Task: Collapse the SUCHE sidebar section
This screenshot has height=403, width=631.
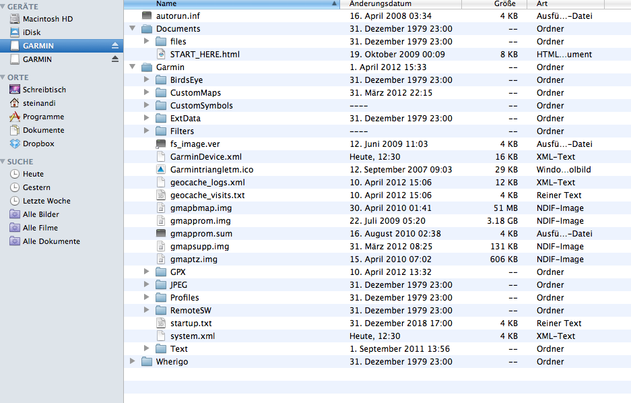Action: point(3,162)
